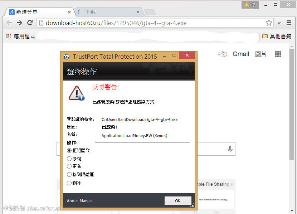Click the 病毒警告! red heading text
Viewport: 297px width, 214px height.
coord(106,87)
